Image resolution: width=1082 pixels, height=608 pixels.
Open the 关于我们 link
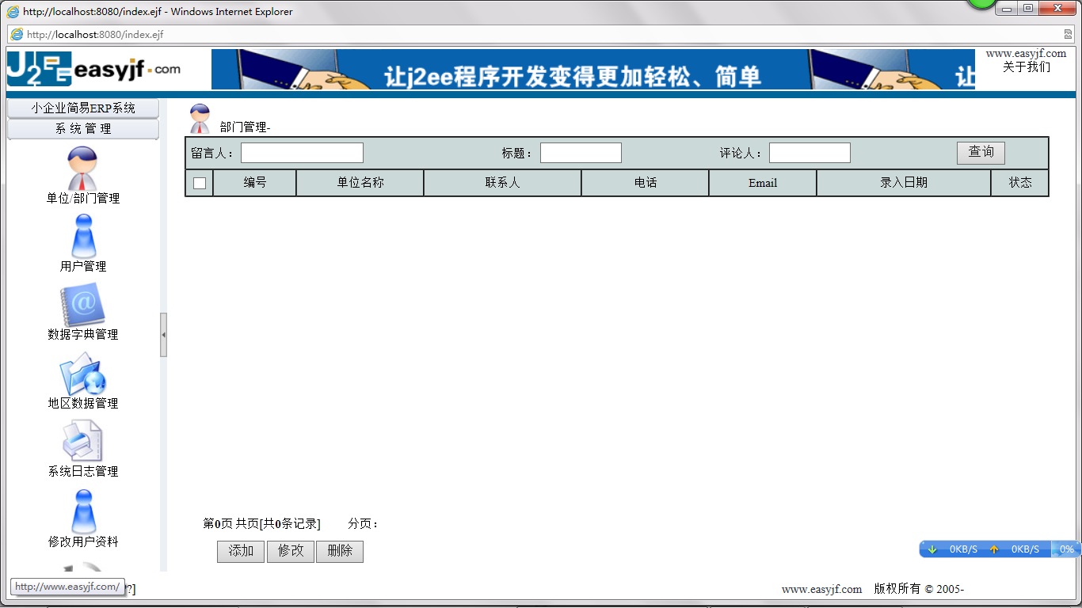tap(1027, 67)
